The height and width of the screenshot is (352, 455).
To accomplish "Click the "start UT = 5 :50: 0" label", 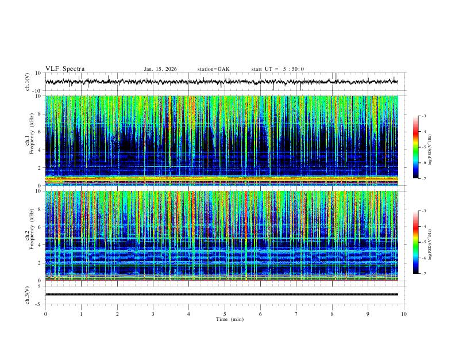I will pos(277,69).
